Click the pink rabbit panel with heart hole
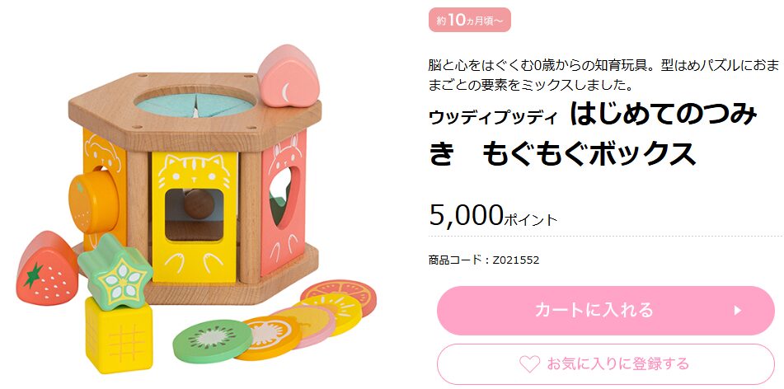The height and width of the screenshot is (389, 784). point(283,203)
